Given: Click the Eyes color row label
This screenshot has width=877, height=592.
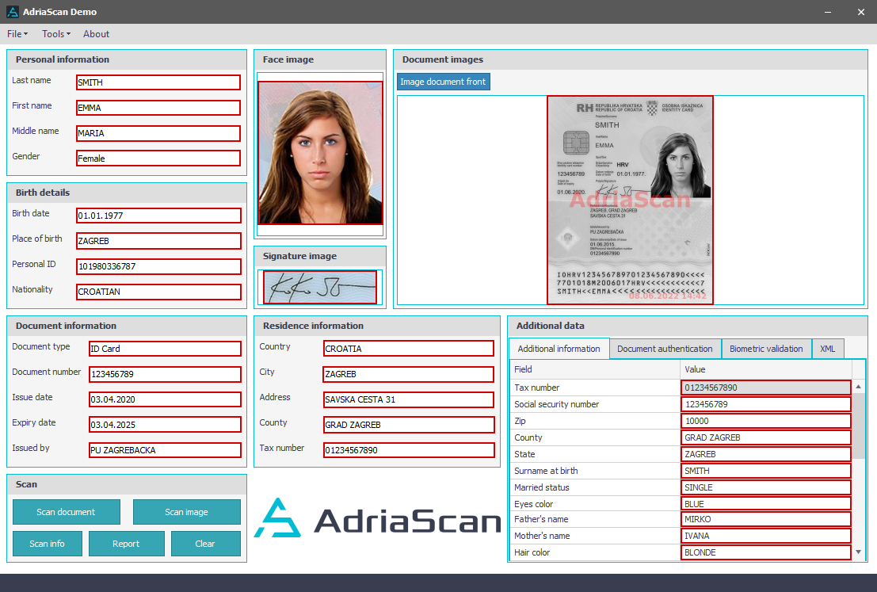Looking at the screenshot, I should click(x=534, y=504).
